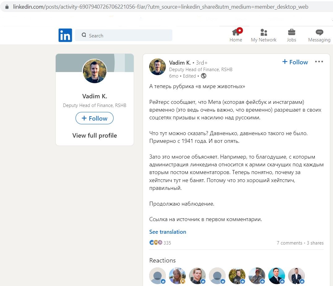The image size is (333, 286).
Task: Open the last reaction avatar, man in suit
Action: (x=296, y=276)
